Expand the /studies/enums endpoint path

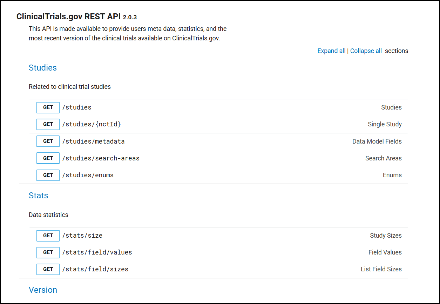(88, 175)
